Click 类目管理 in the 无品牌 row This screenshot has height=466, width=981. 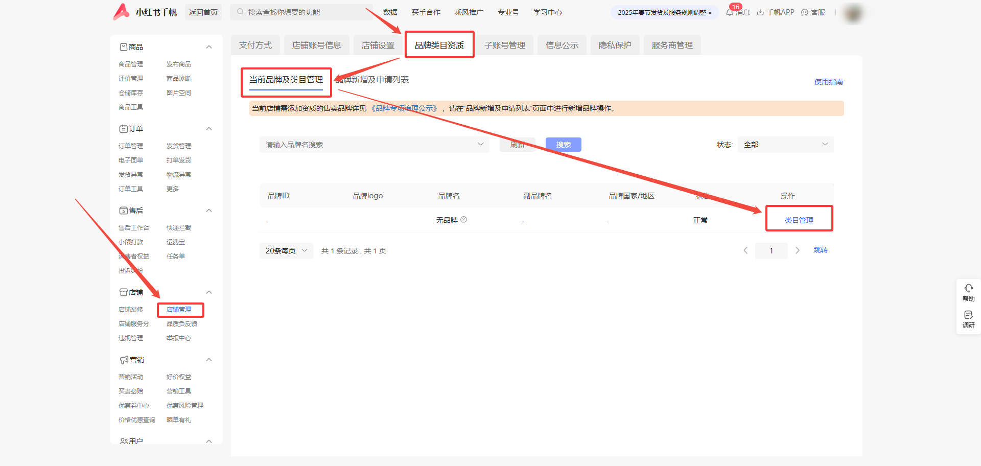point(799,220)
